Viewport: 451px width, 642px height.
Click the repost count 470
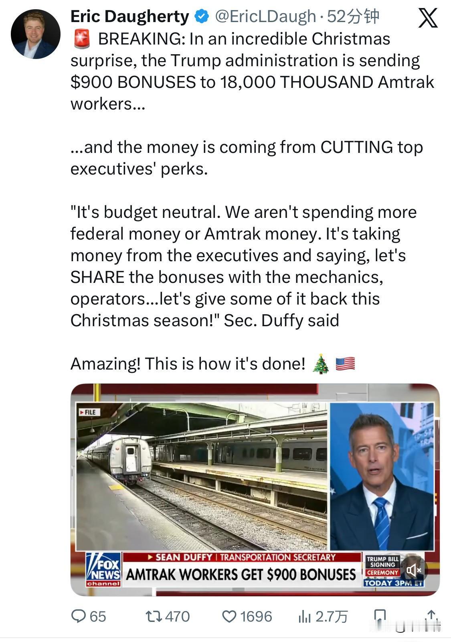[177, 616]
